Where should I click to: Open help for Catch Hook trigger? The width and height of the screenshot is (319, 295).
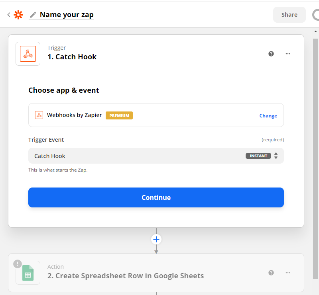271,54
